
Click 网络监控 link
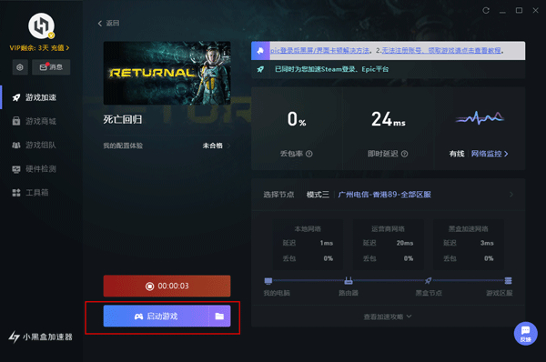490,154
